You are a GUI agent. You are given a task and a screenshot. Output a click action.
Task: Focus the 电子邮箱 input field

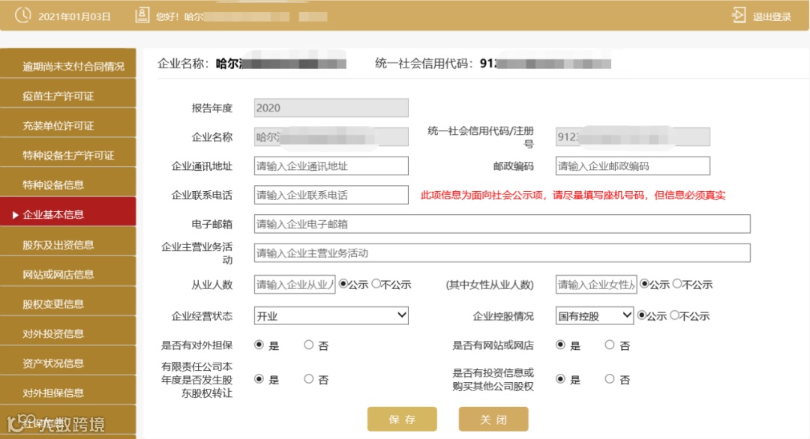click(502, 224)
